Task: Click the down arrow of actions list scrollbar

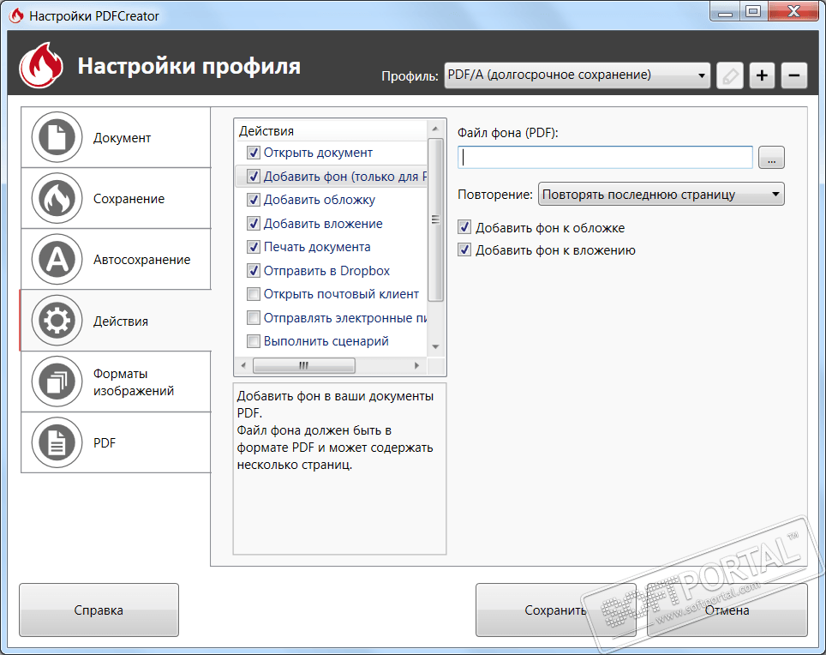Action: point(435,346)
